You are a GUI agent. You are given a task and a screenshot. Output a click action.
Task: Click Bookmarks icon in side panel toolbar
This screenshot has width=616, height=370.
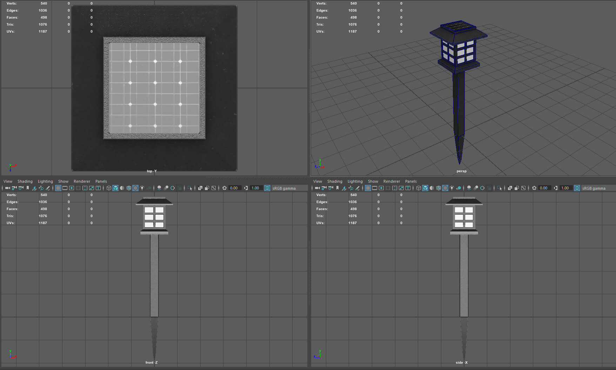pyautogui.click(x=337, y=188)
